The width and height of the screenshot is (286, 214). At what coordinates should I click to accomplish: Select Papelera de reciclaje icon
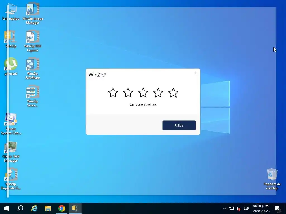point(272,179)
